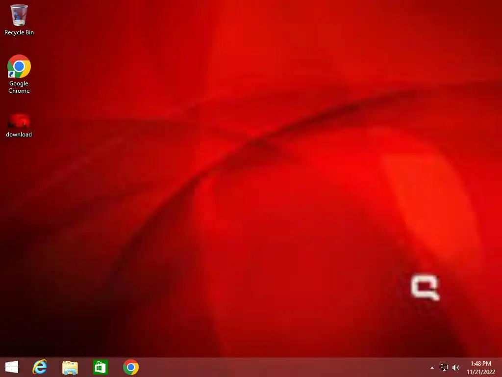Open the Windows Start button
This screenshot has height=377, width=502.
tap(12, 367)
